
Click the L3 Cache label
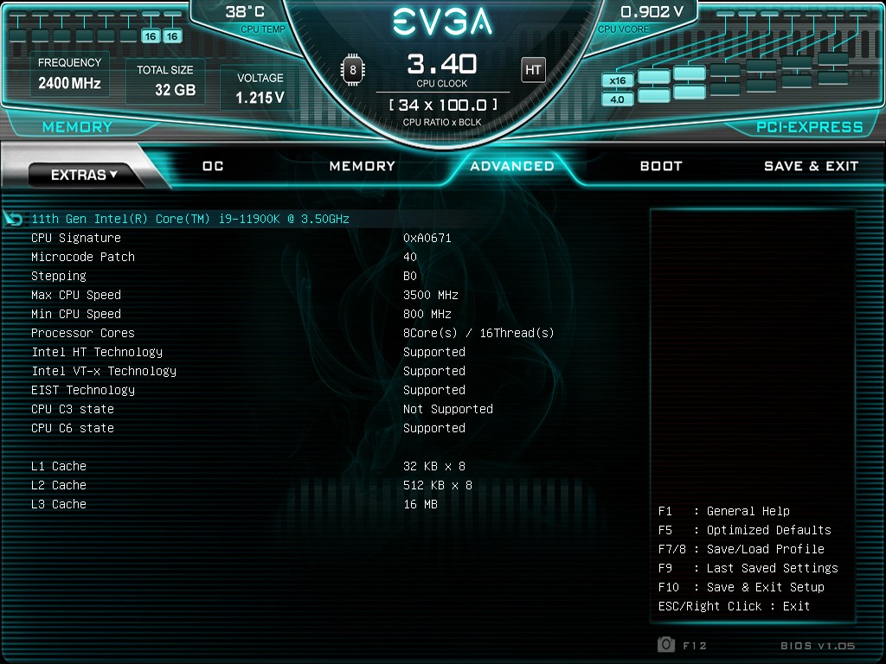59,504
